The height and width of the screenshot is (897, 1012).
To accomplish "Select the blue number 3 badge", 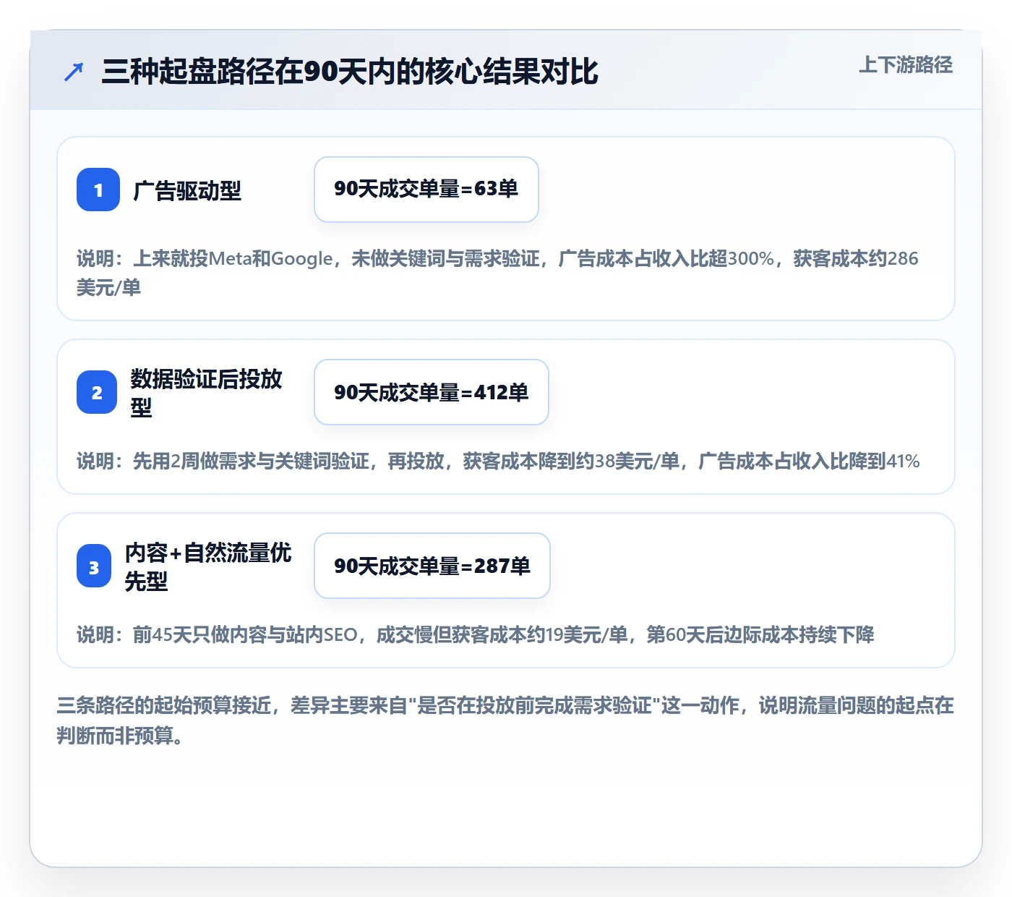I will coord(94,566).
